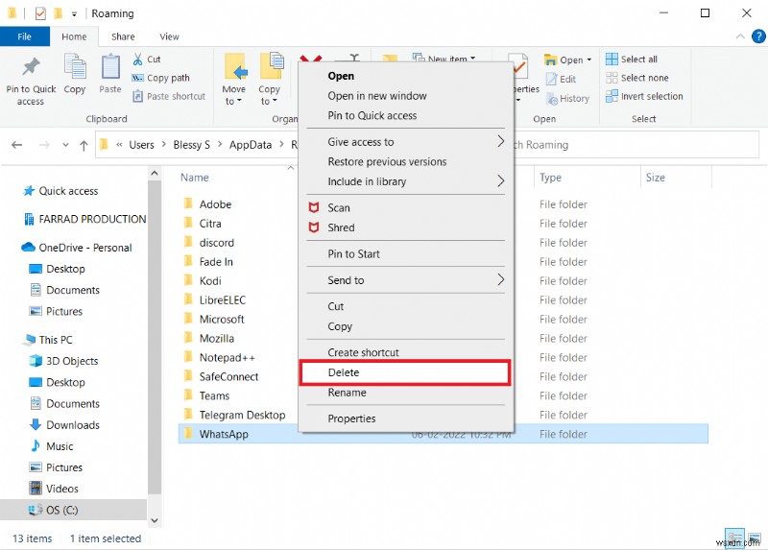The image size is (768, 550).
Task: Open the recent locations dropdown arrow
Action: (x=65, y=145)
